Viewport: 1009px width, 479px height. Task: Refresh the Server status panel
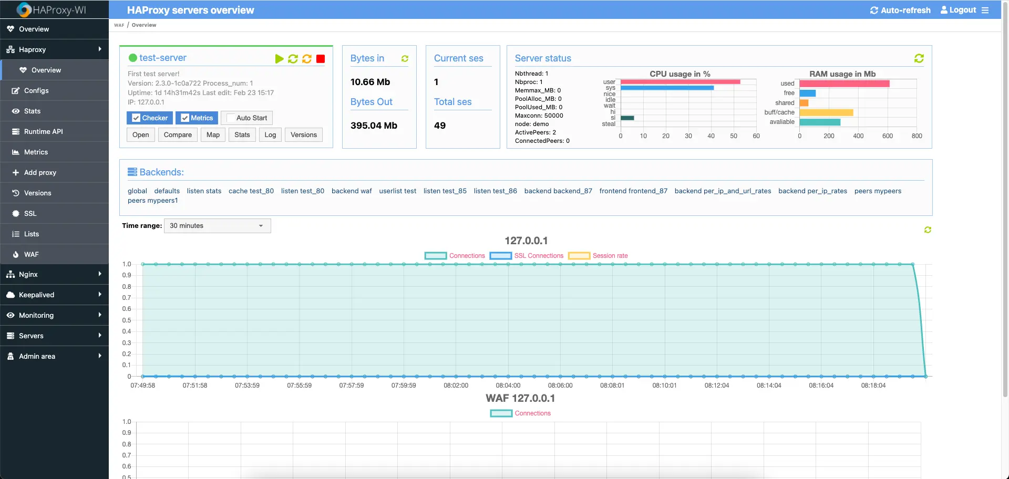tap(919, 58)
